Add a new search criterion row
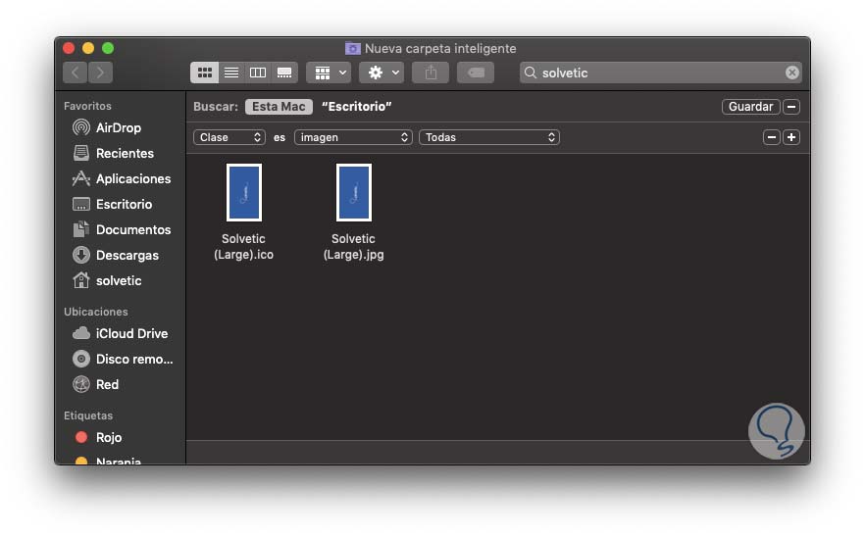865x537 pixels. pos(791,137)
